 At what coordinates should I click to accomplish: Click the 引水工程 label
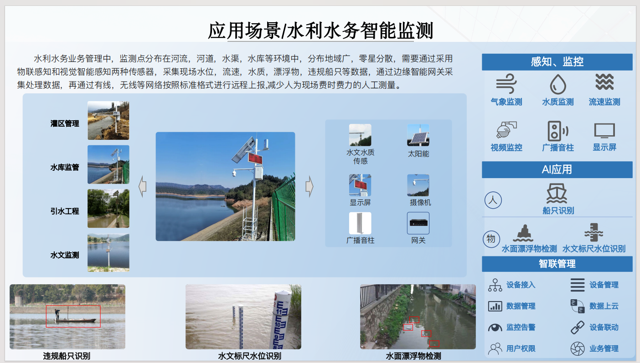(x=65, y=211)
